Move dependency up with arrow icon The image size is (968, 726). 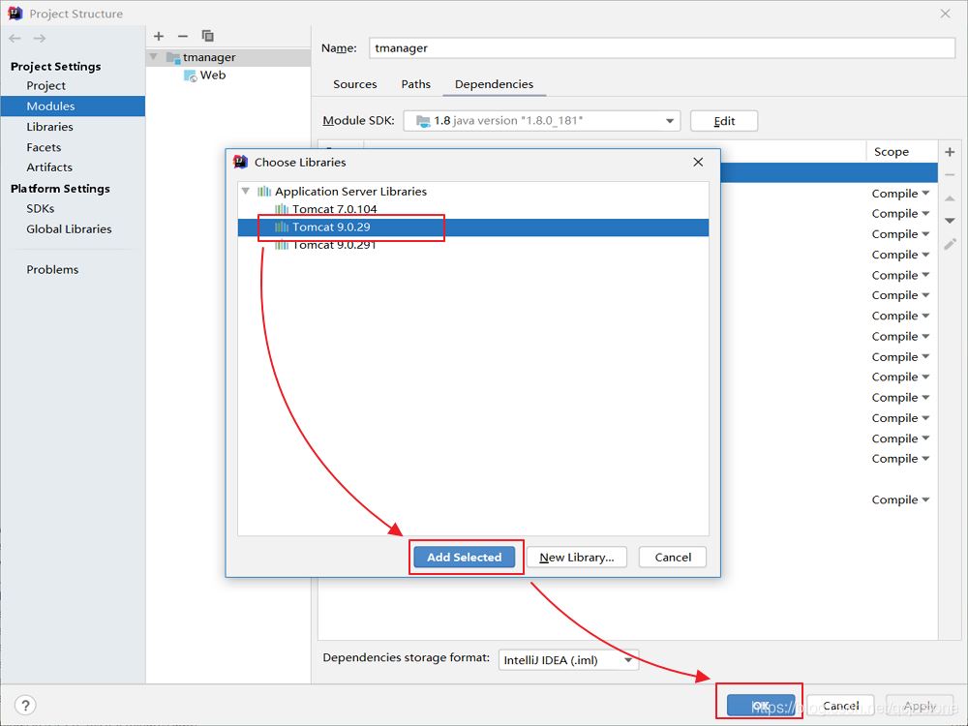(950, 198)
